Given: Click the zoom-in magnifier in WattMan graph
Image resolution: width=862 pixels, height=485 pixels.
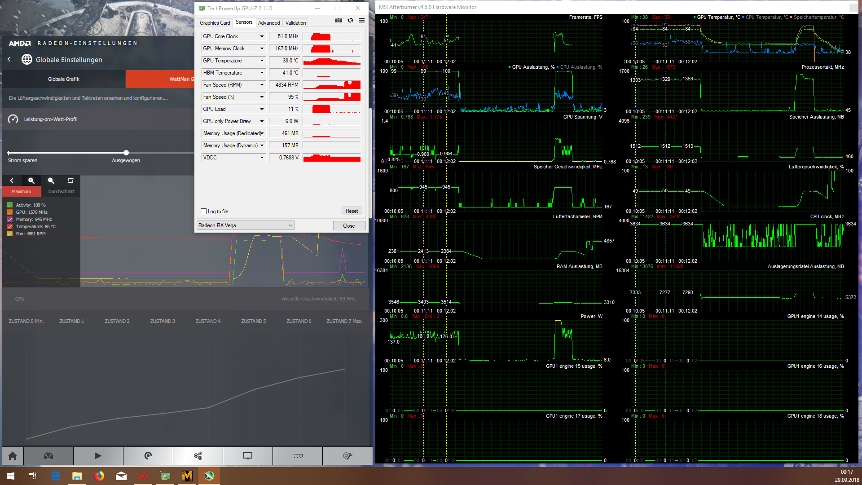Looking at the screenshot, I should click(x=31, y=181).
